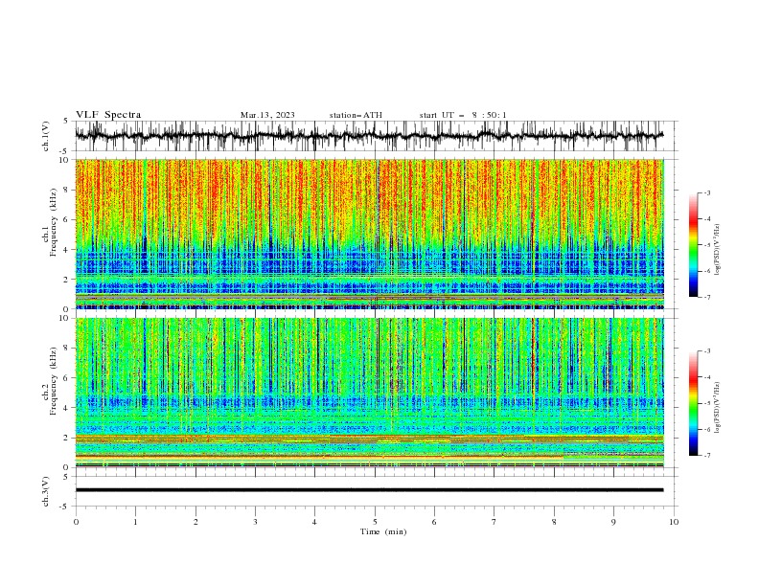Select the "start UT = 8:50:1" label
The image size is (759, 586).
(x=463, y=115)
